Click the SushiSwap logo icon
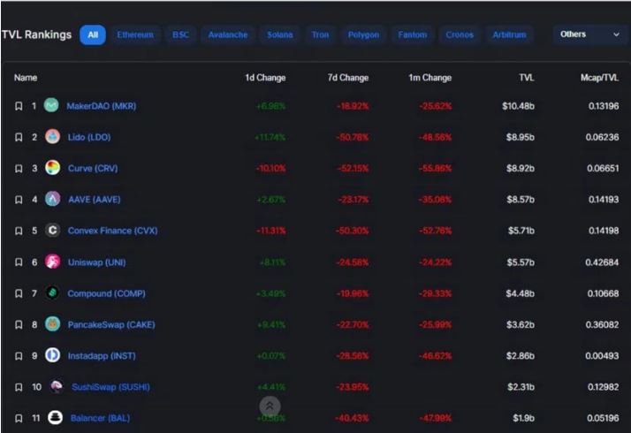Viewport: 631px width, 433px height. click(57, 387)
